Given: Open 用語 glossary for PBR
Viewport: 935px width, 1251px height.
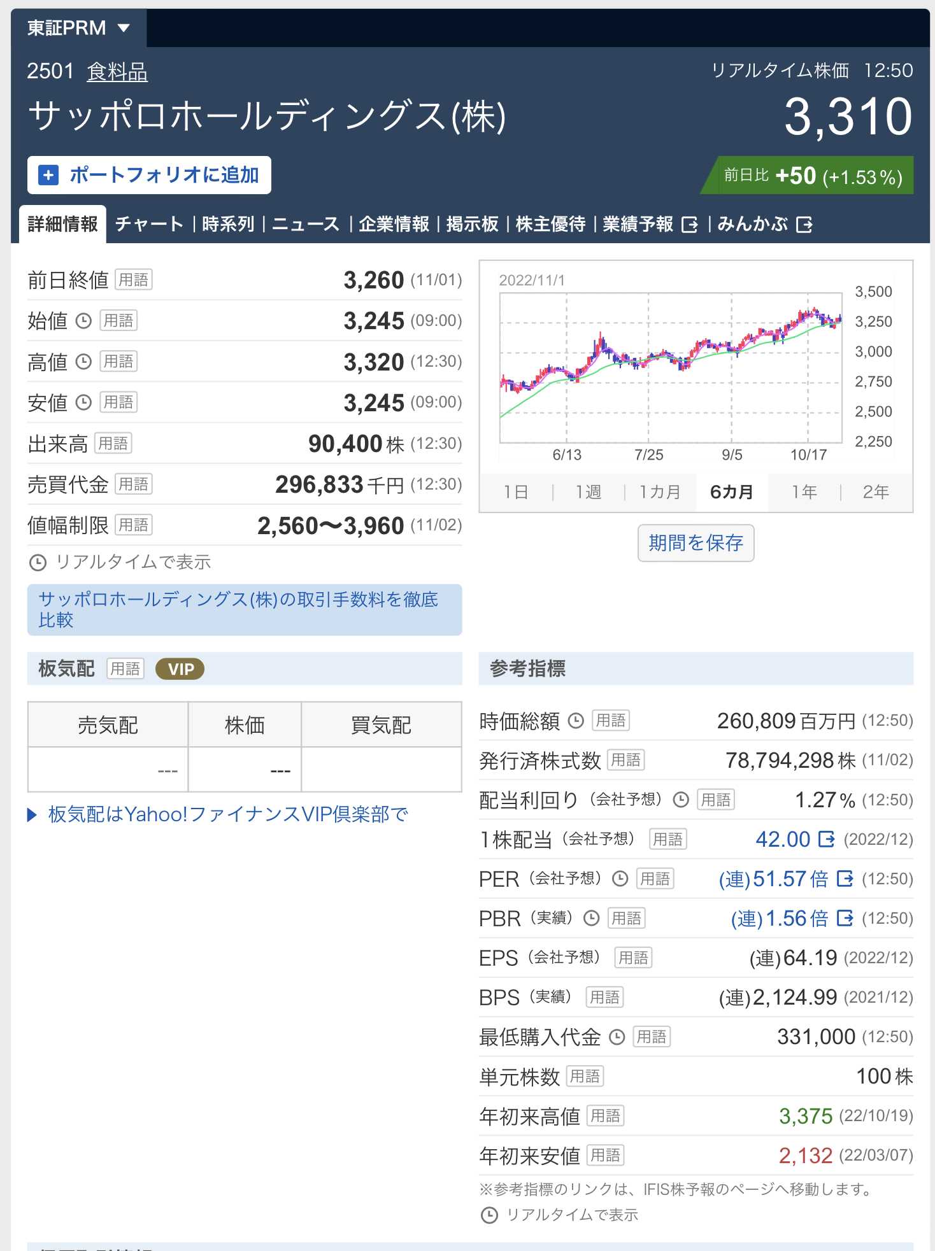Looking at the screenshot, I should point(627,918).
